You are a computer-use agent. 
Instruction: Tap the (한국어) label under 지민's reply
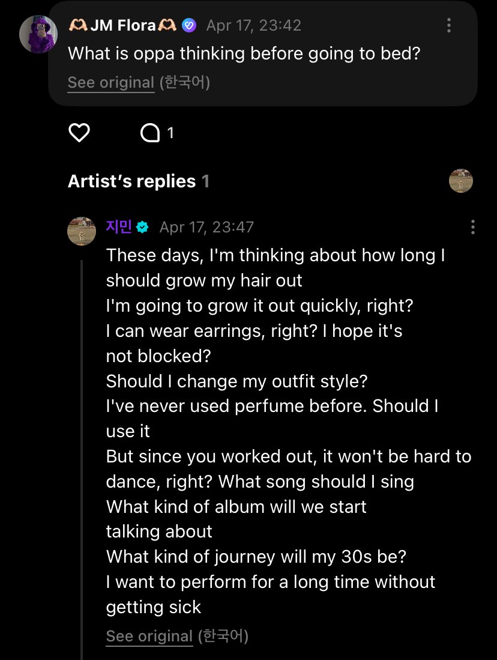223,636
